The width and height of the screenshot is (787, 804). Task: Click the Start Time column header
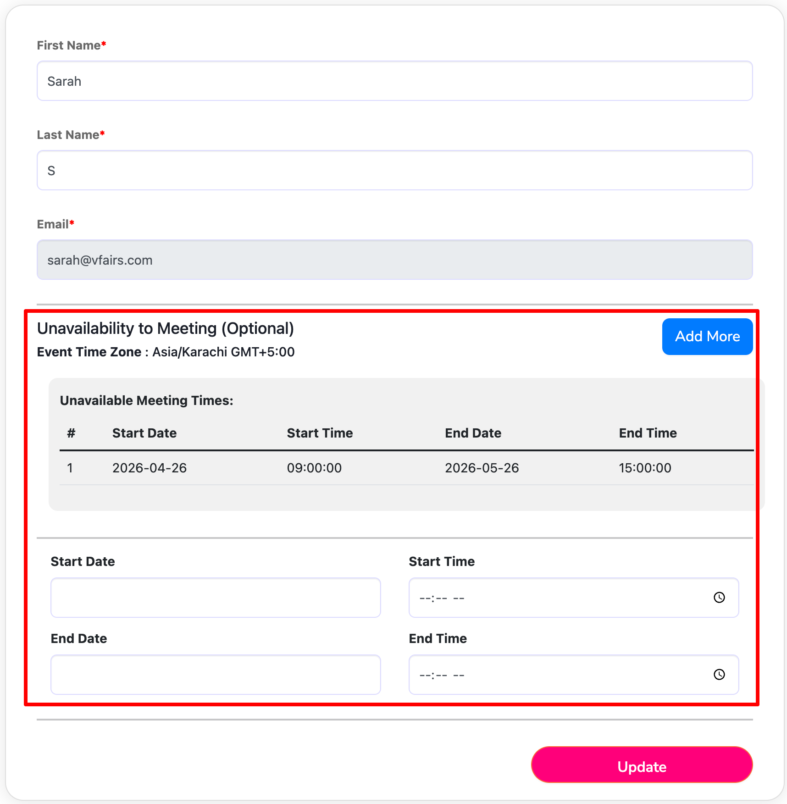coord(320,433)
